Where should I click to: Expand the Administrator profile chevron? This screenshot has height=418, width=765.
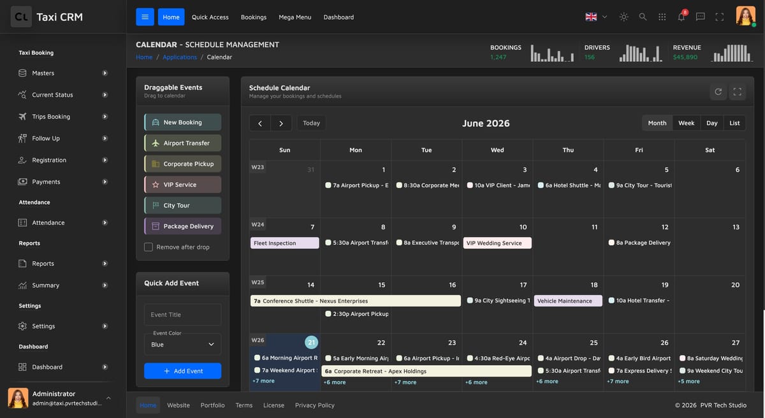(x=108, y=398)
